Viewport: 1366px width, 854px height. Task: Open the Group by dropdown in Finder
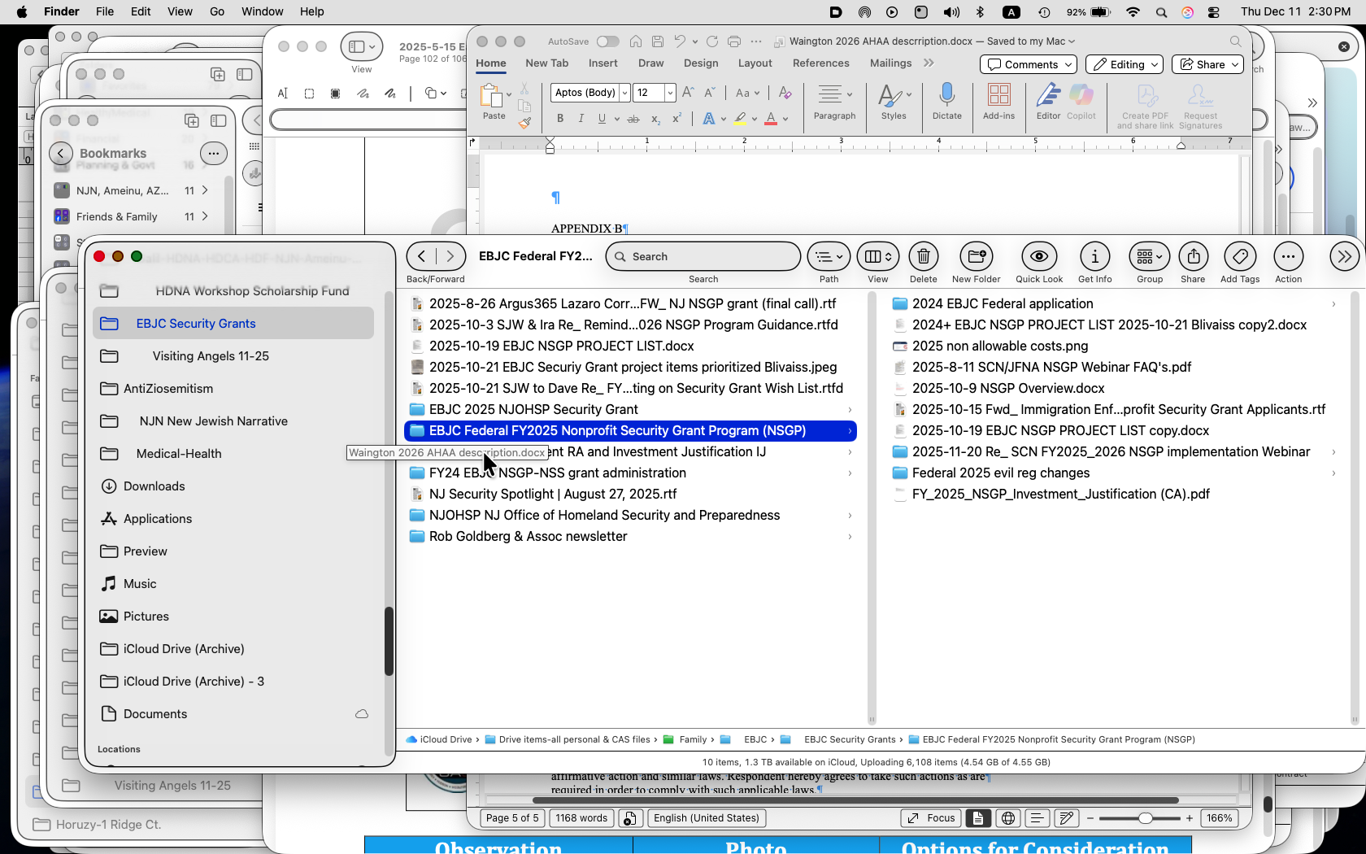(x=1149, y=257)
